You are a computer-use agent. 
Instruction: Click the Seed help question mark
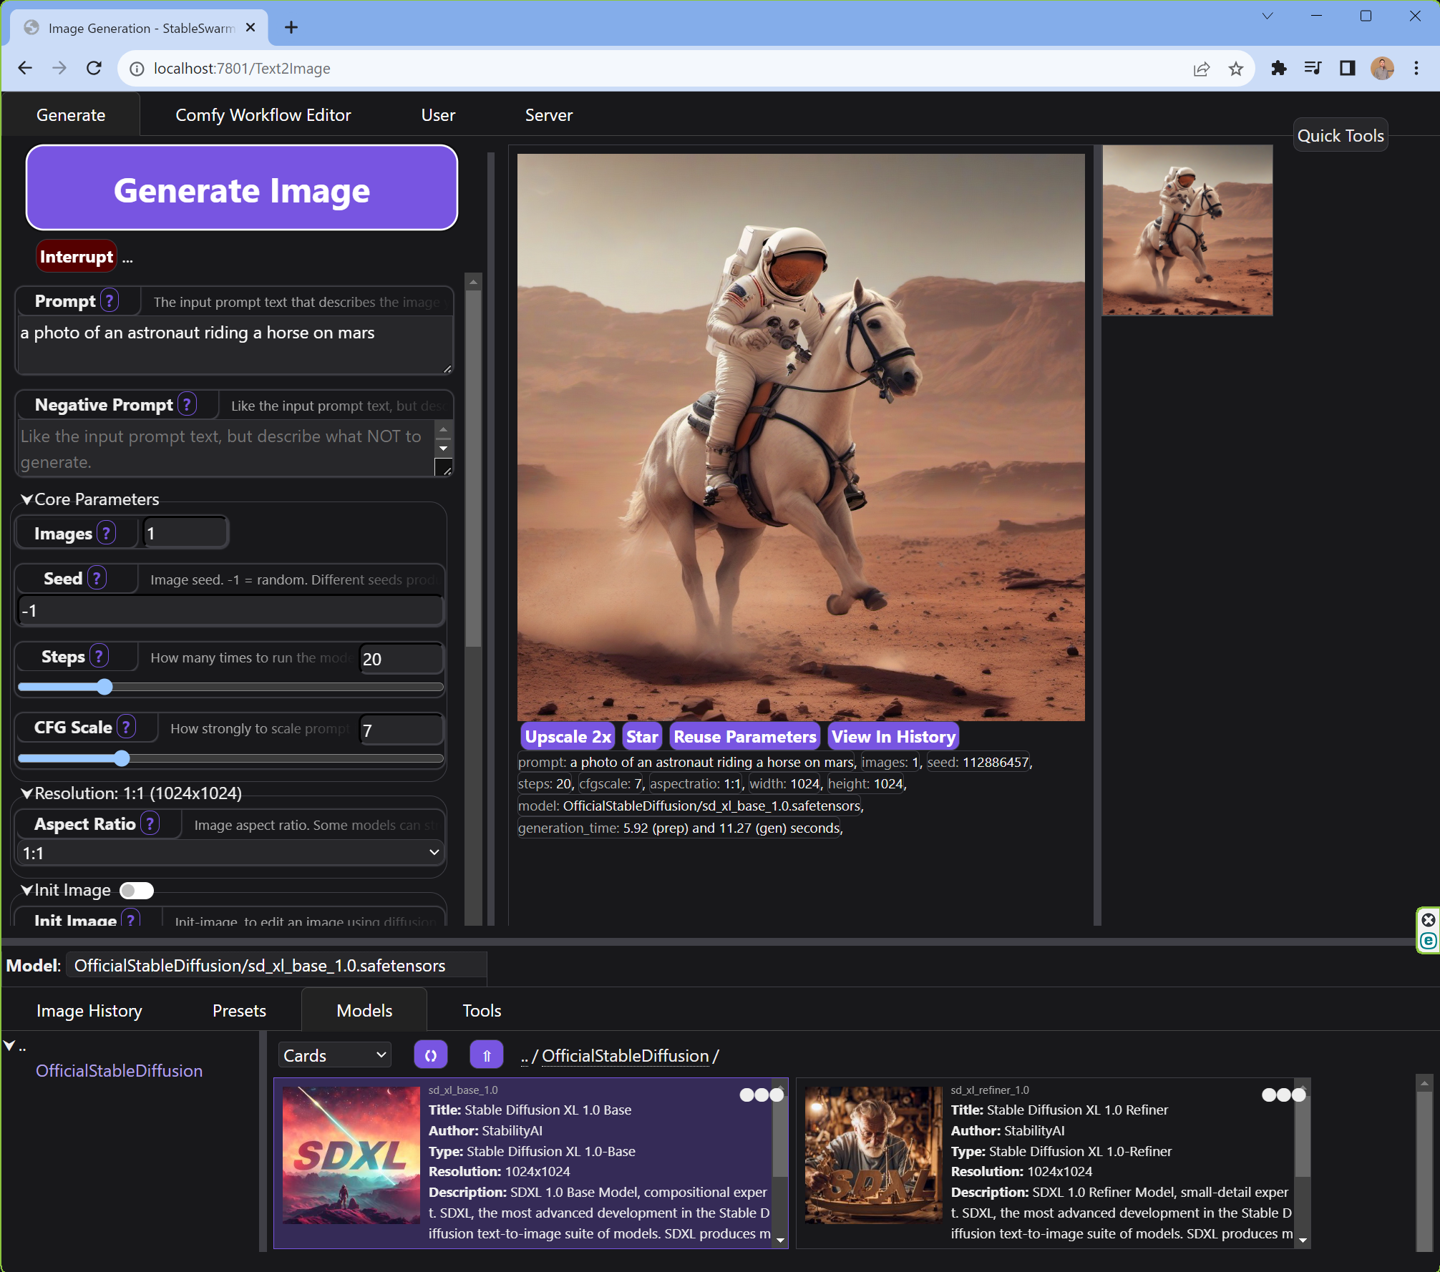coord(97,577)
